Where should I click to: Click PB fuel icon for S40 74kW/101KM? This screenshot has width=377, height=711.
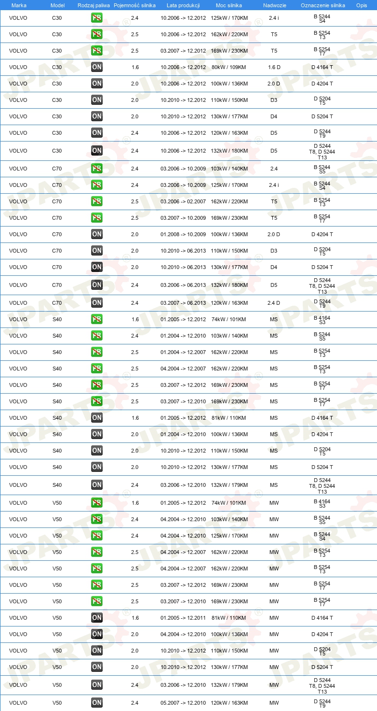(x=97, y=319)
